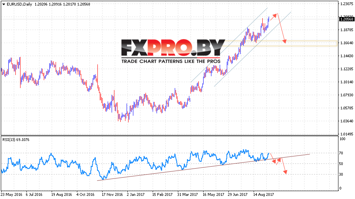This screenshot has width=355, height=199.
Task: Click the 23 May 2016 date label
Action: pyautogui.click(x=11, y=195)
